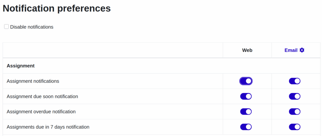This screenshot has height=136, width=322.
Task: Click the Disable notifications label text
Action: pos(32,27)
